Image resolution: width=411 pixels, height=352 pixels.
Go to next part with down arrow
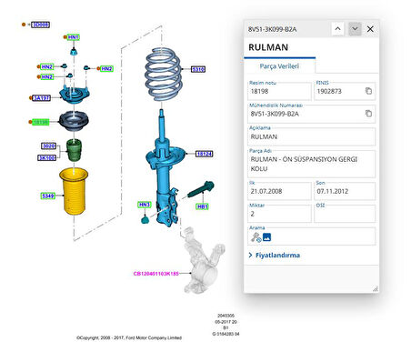[355, 29]
